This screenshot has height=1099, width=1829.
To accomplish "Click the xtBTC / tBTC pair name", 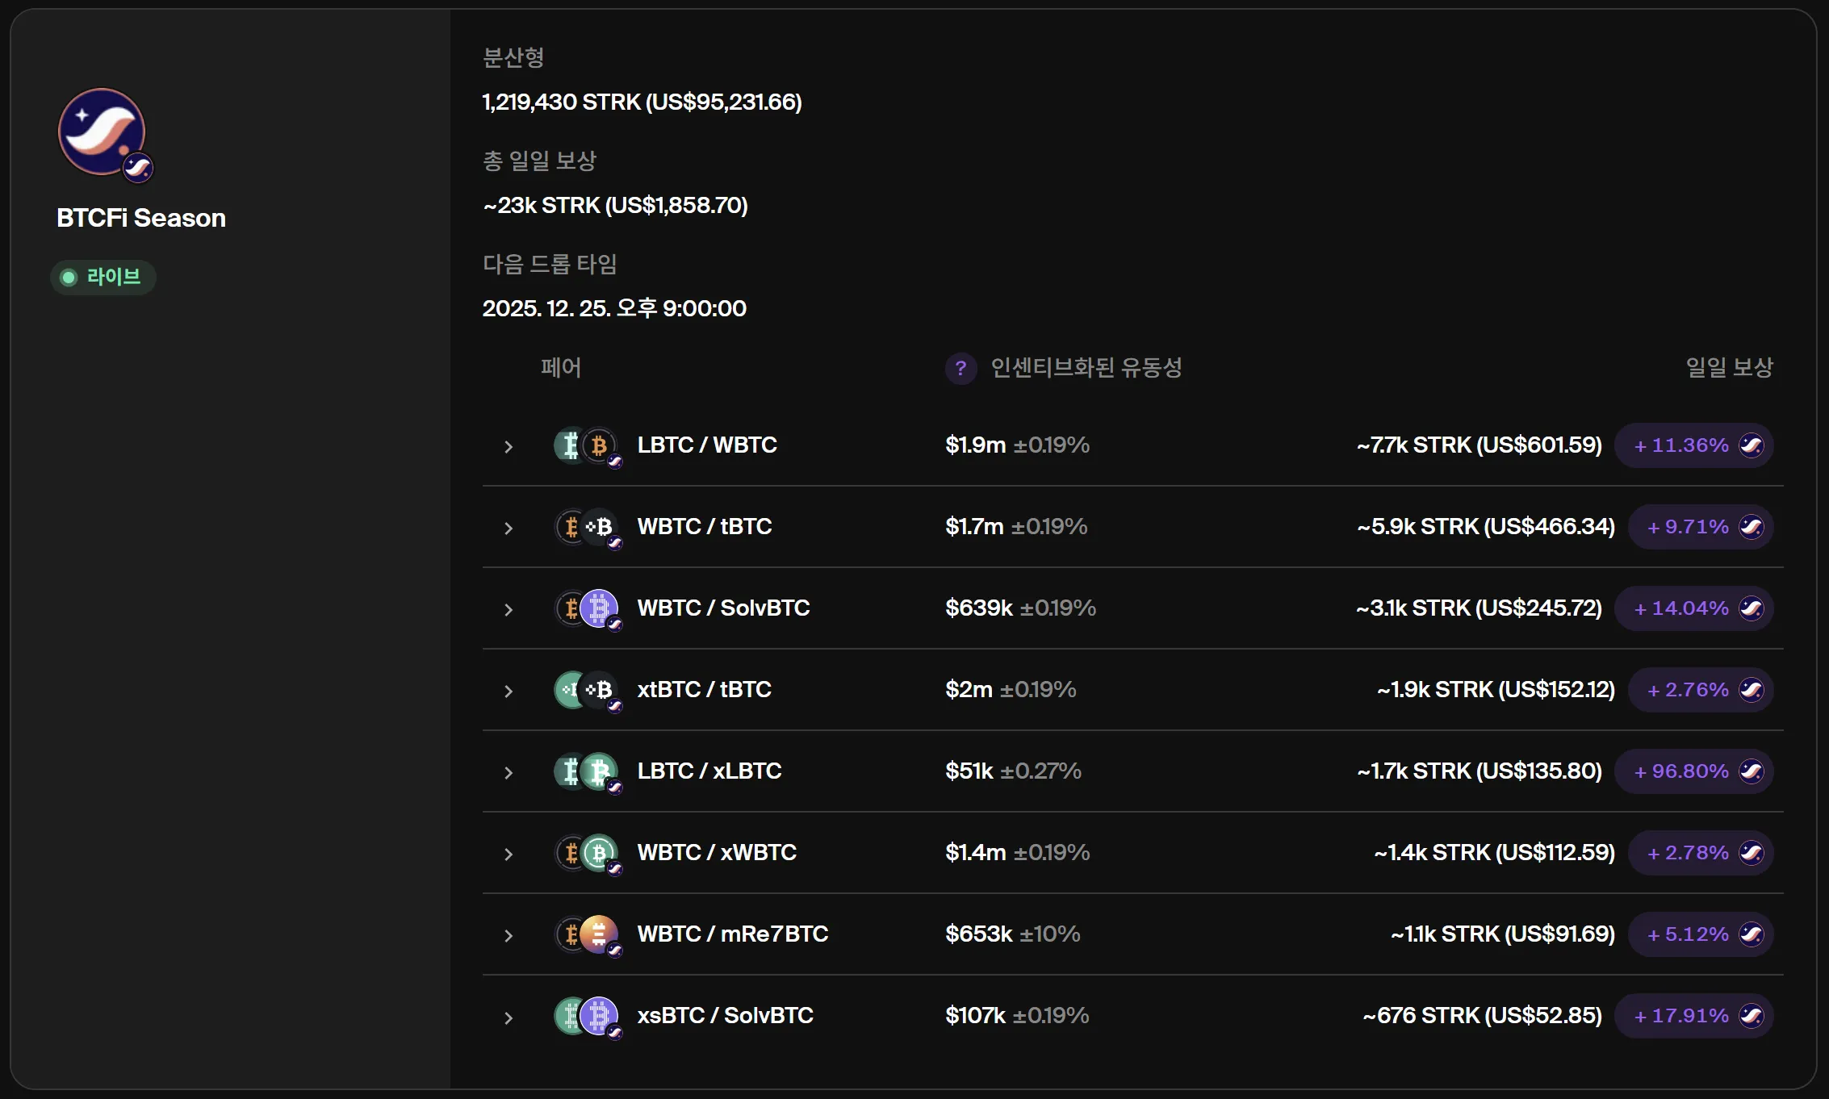I will (x=704, y=690).
